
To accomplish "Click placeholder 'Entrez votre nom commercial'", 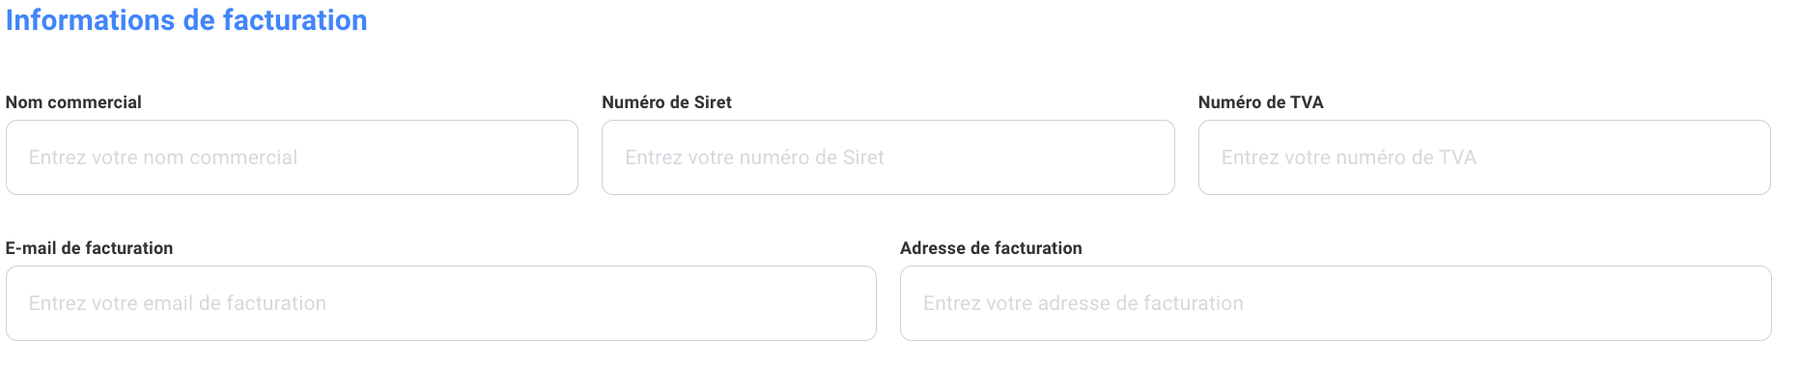I will [x=163, y=157].
